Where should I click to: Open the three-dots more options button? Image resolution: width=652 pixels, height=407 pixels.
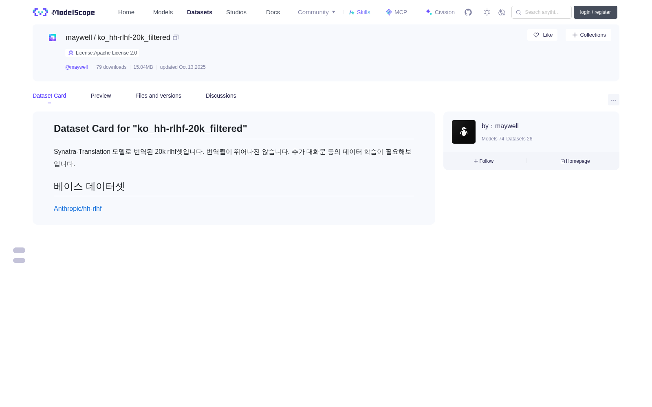click(613, 100)
